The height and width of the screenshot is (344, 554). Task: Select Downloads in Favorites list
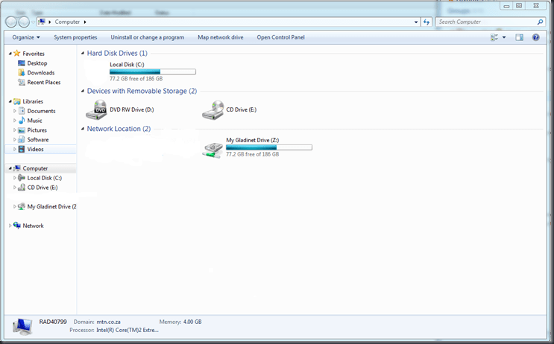point(41,73)
